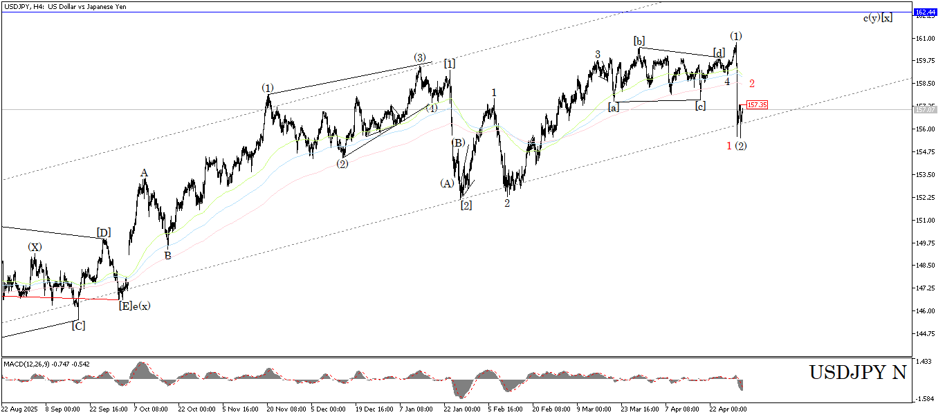Click the 153.50 price axis value
The width and height of the screenshot is (945, 417).
point(924,175)
